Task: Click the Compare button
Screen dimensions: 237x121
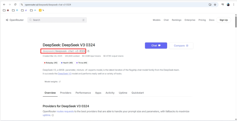Action: (181, 46)
